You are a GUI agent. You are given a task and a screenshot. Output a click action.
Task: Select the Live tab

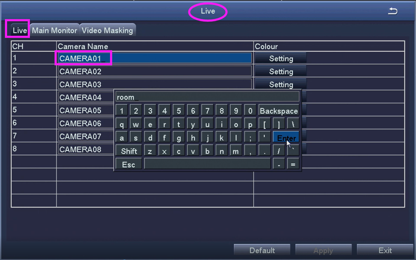tap(20, 30)
